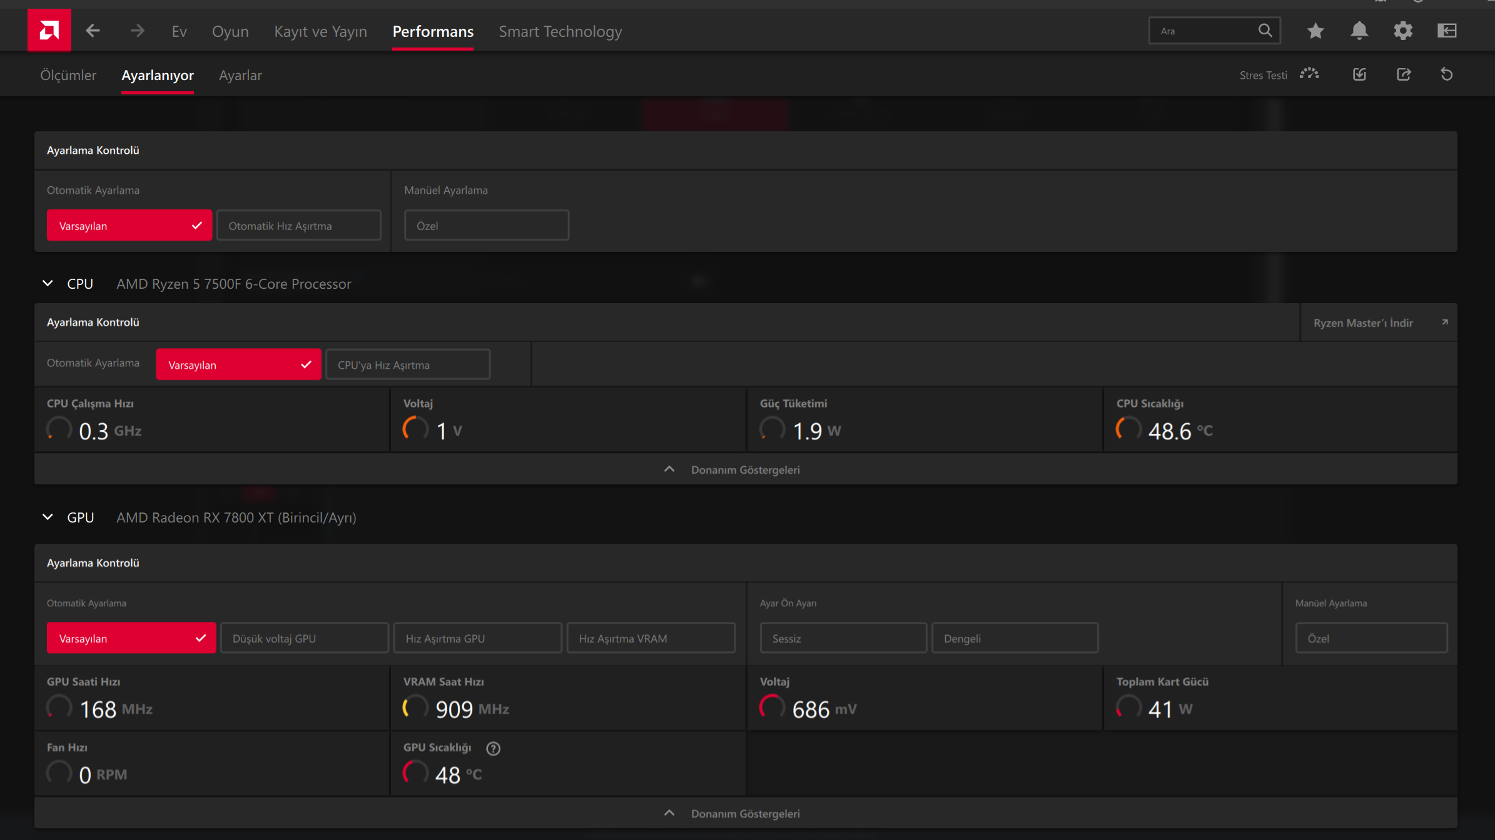Open the Ölçümler sub-tab
Viewport: 1495px width, 840px height.
[x=68, y=75]
